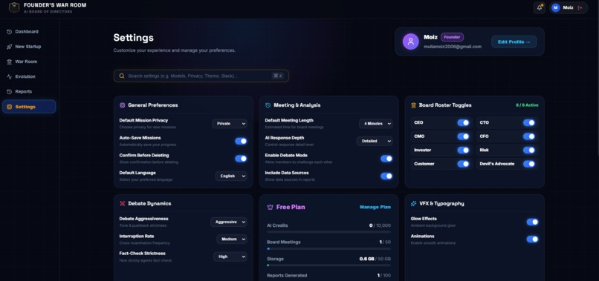Click the Dashboard sidebar icon
599x281 pixels.
(x=10, y=32)
